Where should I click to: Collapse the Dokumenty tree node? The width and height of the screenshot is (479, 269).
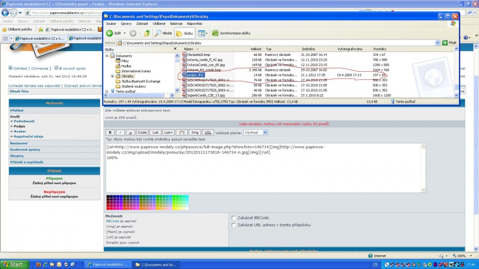coord(107,56)
